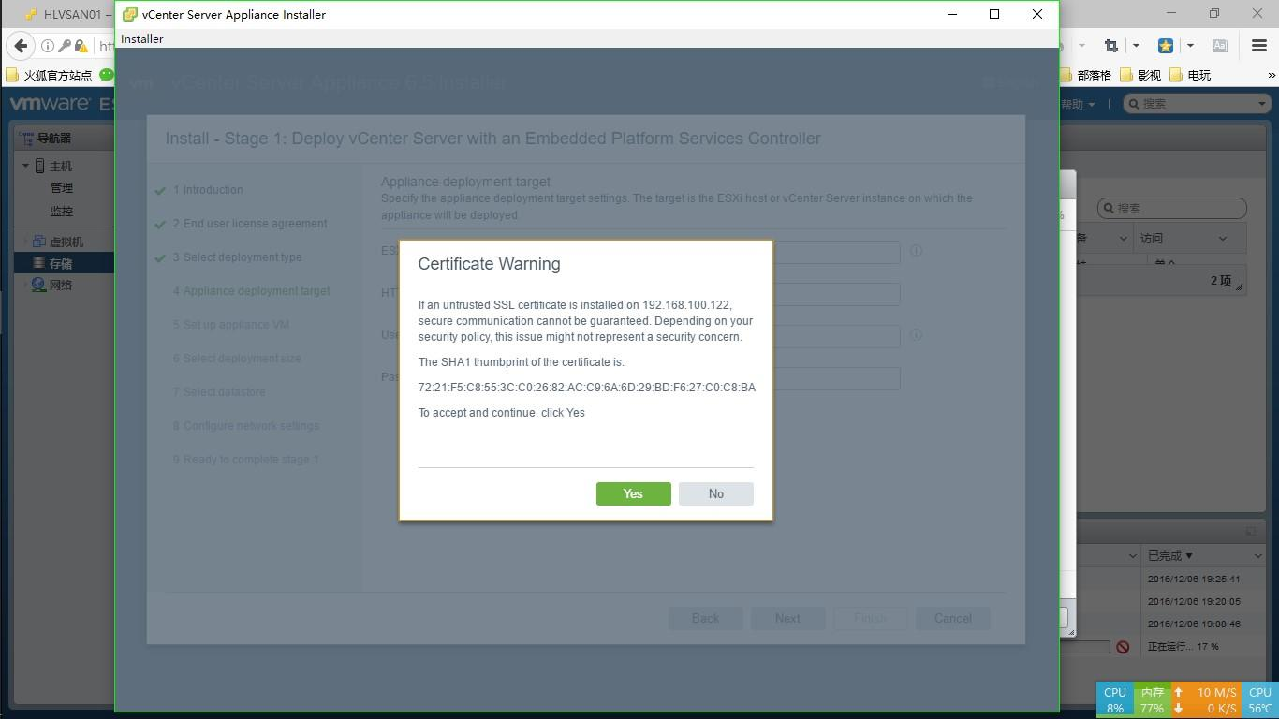Collapse the 主机 host tree node
Screen dimensions: 1279x719
pos(26,166)
